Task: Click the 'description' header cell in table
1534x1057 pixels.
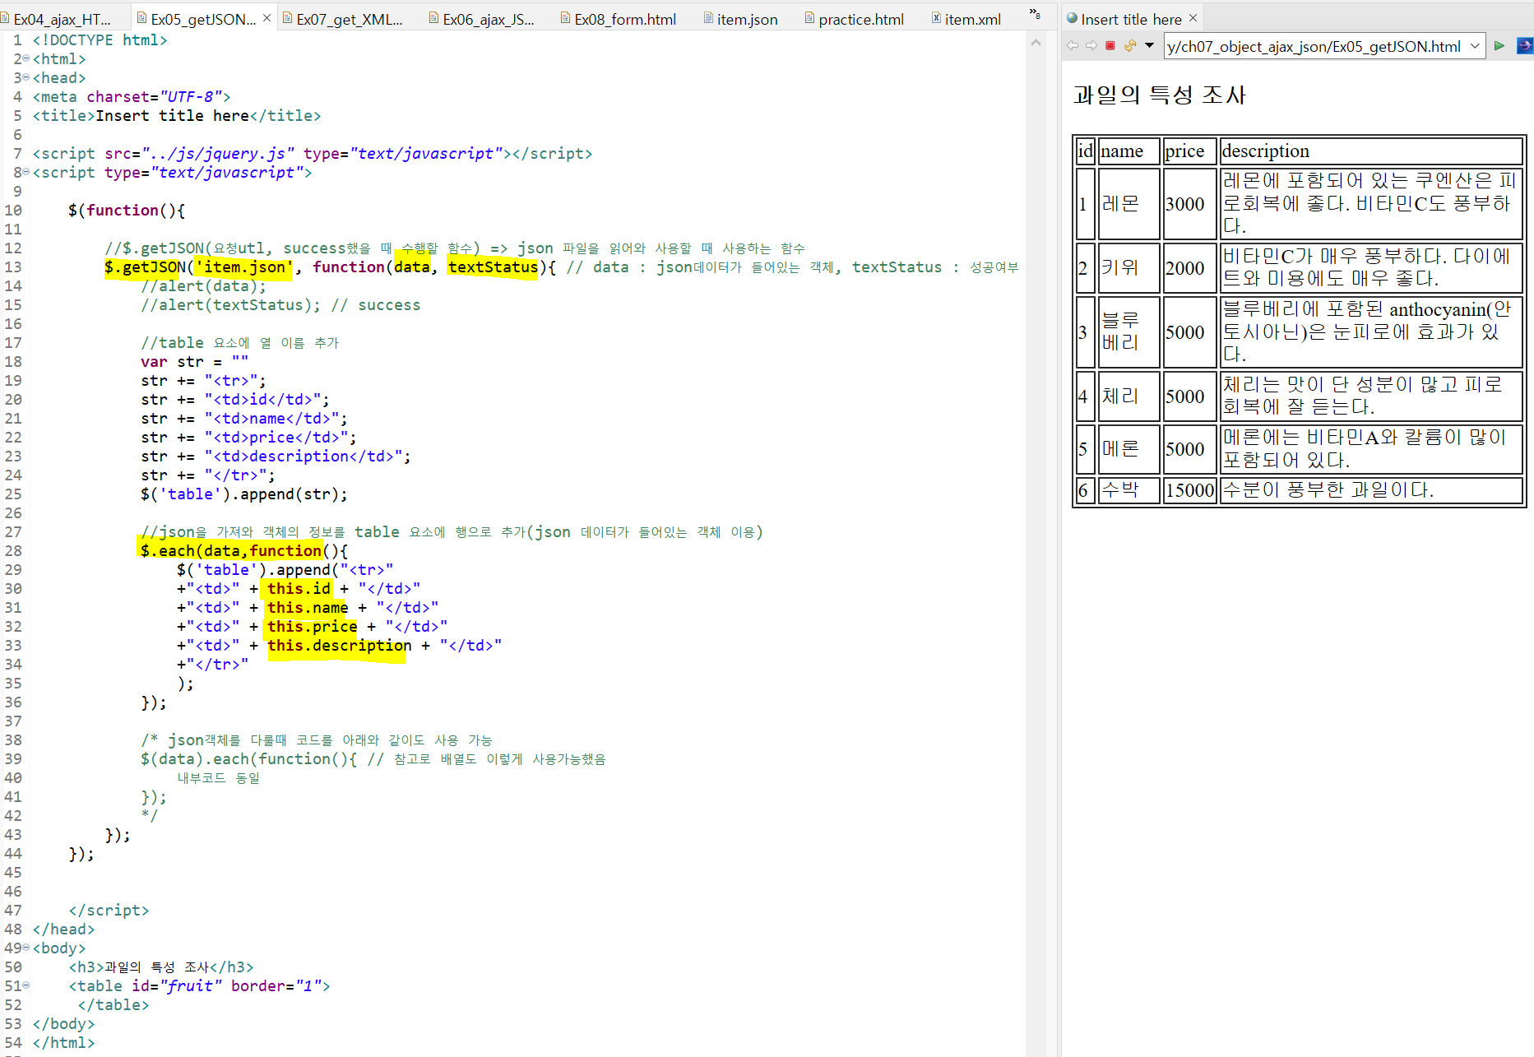Action: point(1370,151)
